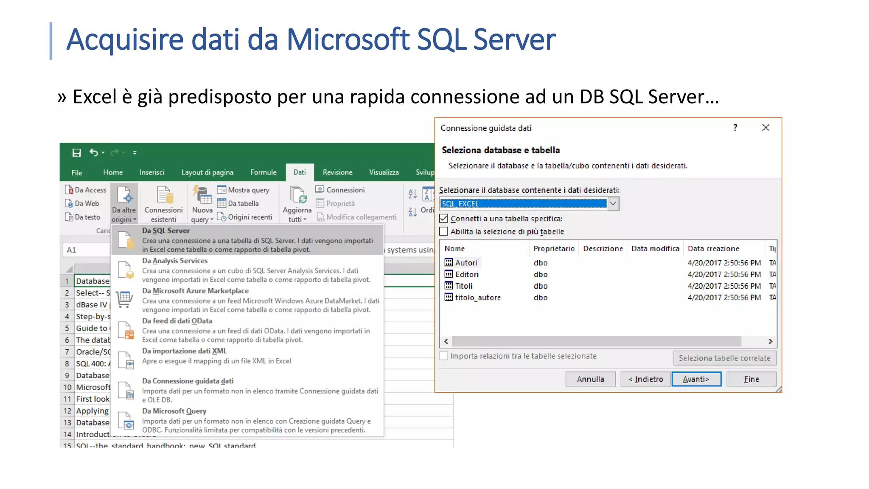Click the Fine button
Image resolution: width=869 pixels, height=489 pixels.
click(x=751, y=379)
